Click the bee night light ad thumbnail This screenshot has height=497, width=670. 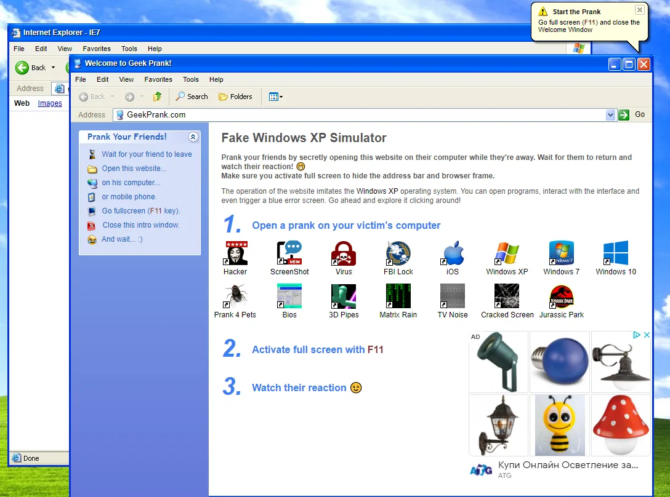click(560, 425)
